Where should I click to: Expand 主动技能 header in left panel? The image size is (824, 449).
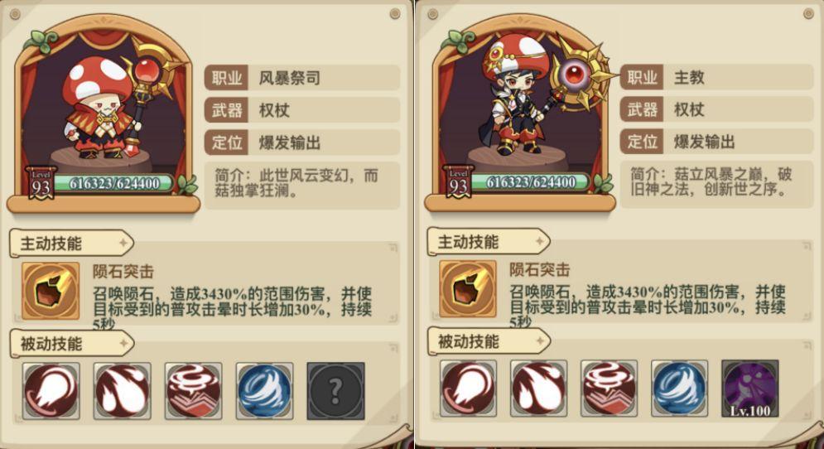(x=71, y=244)
